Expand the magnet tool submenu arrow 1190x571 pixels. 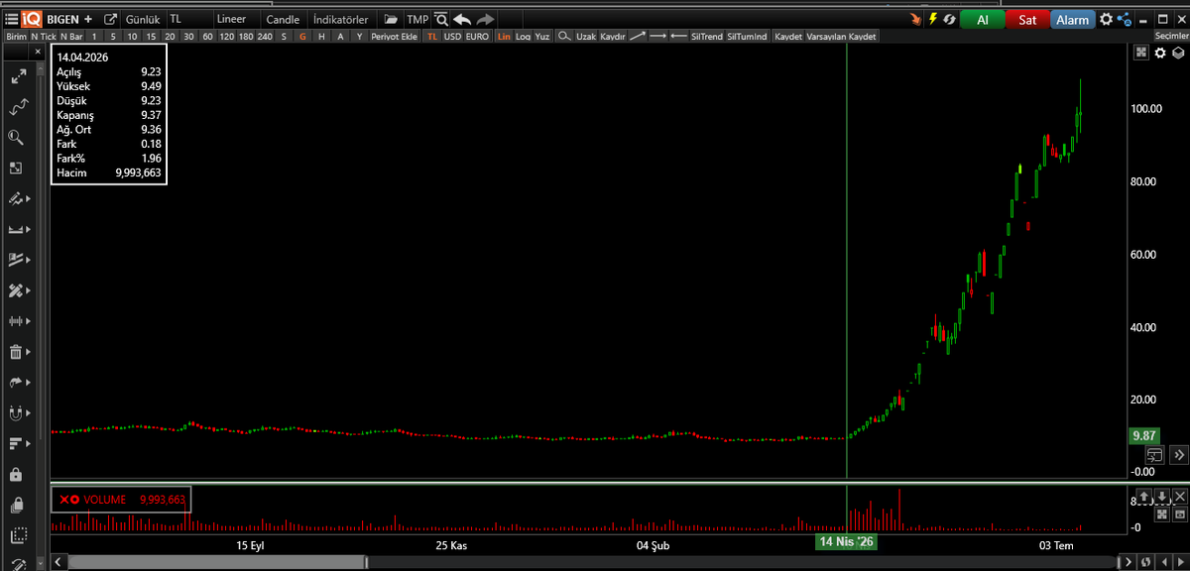tap(28, 413)
